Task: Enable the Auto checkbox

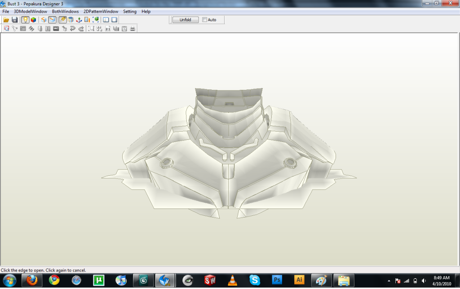Action: point(205,20)
